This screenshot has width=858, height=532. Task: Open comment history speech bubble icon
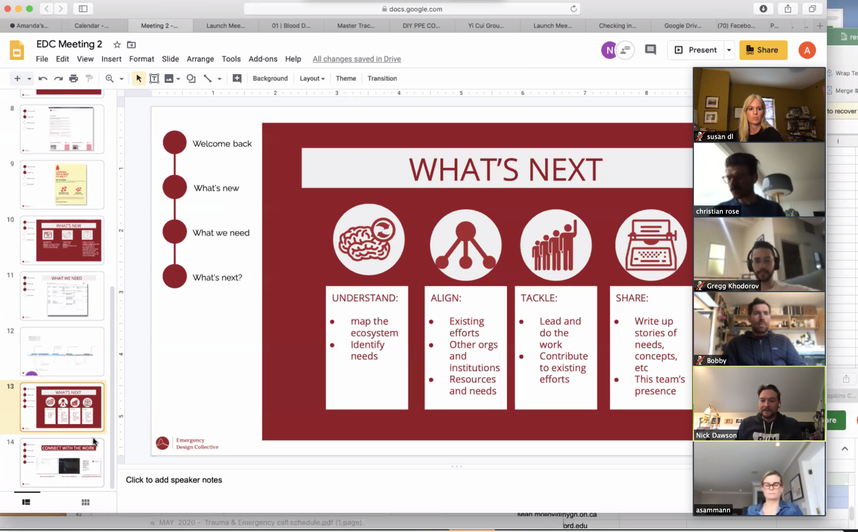coord(650,50)
